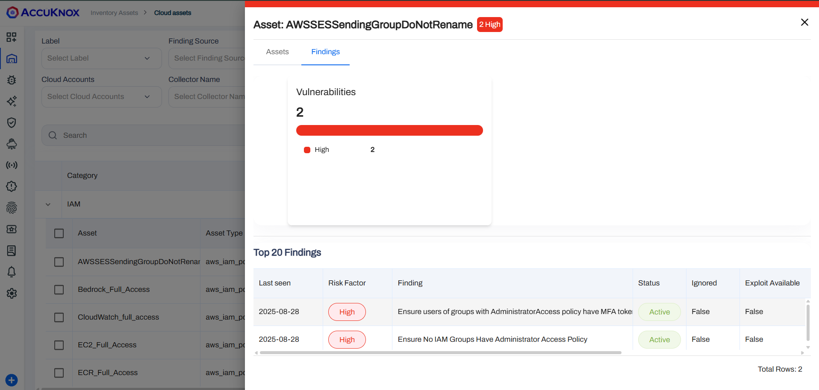Click the red High vulnerabilities bar
819x390 pixels.
[x=389, y=131]
